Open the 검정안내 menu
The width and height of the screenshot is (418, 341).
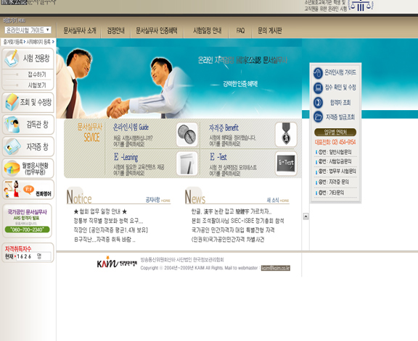point(115,30)
